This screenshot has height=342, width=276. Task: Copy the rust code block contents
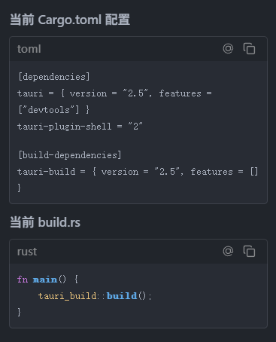pos(249,251)
